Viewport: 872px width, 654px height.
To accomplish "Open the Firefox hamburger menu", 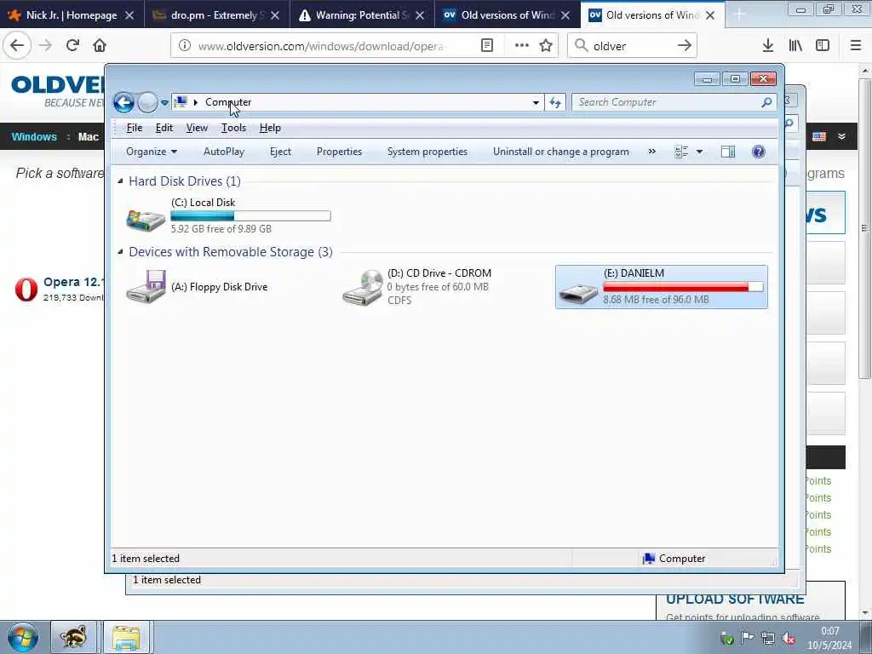I will (856, 46).
